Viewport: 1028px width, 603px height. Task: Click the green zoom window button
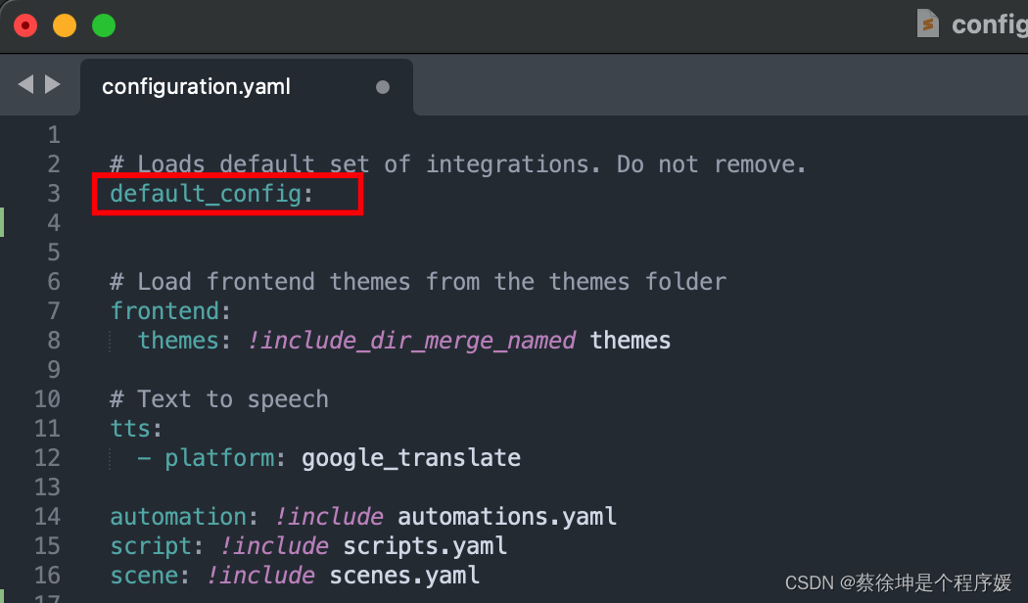point(104,25)
